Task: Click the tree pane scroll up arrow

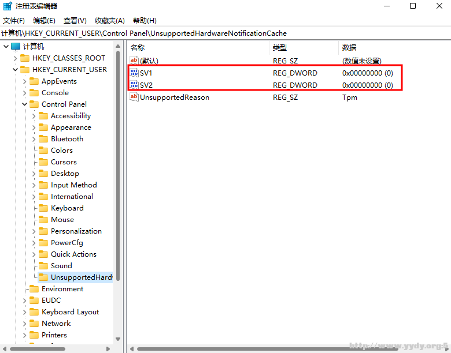Action: [x=118, y=46]
